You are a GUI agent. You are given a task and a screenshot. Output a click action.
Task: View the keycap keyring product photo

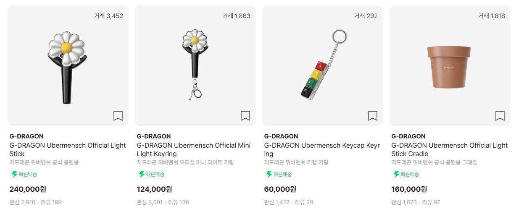pos(322,65)
